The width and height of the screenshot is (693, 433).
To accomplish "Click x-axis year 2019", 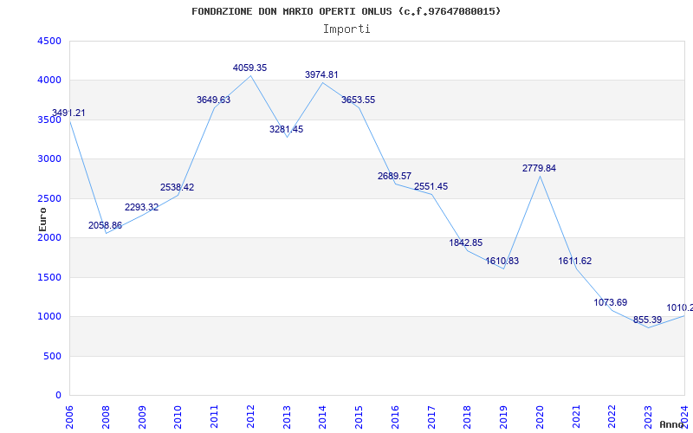I will coord(504,417).
